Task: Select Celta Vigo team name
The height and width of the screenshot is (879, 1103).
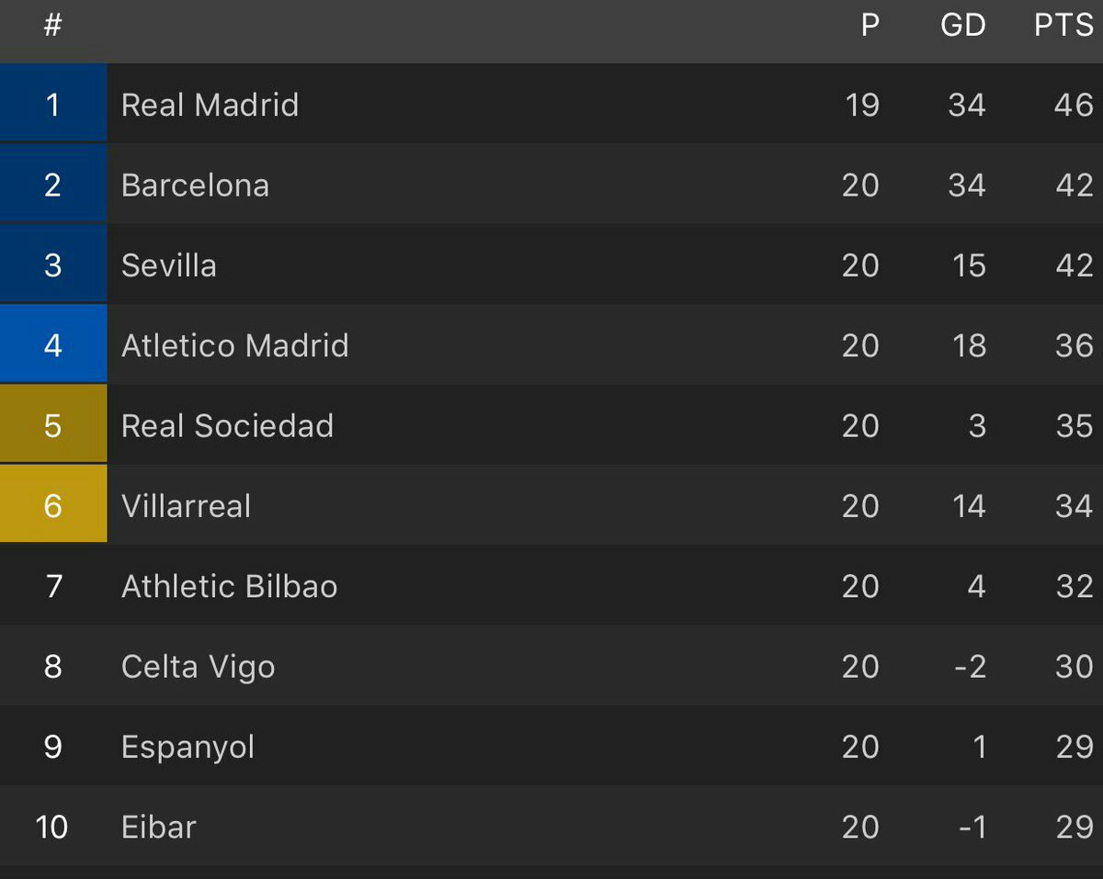Action: point(198,667)
